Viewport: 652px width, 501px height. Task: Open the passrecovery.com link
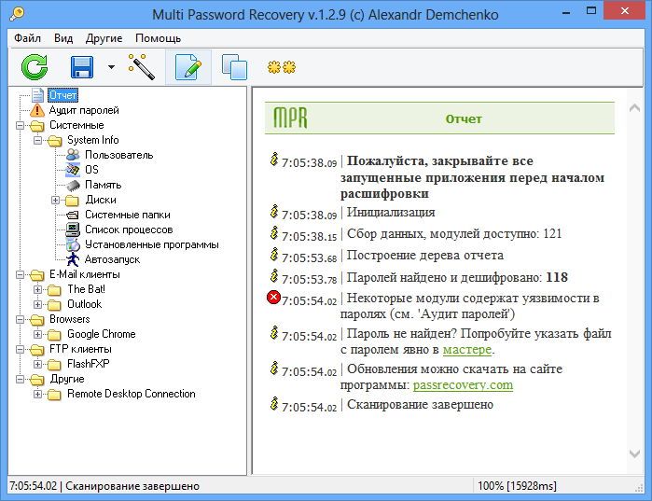point(463,385)
